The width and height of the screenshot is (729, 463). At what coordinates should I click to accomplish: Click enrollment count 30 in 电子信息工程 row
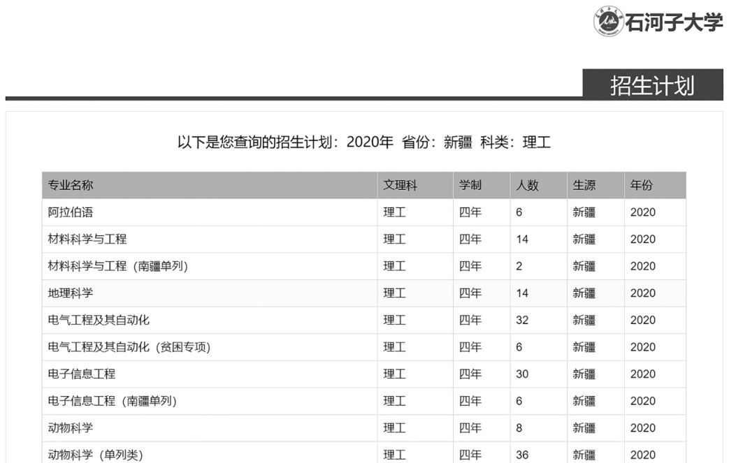522,374
